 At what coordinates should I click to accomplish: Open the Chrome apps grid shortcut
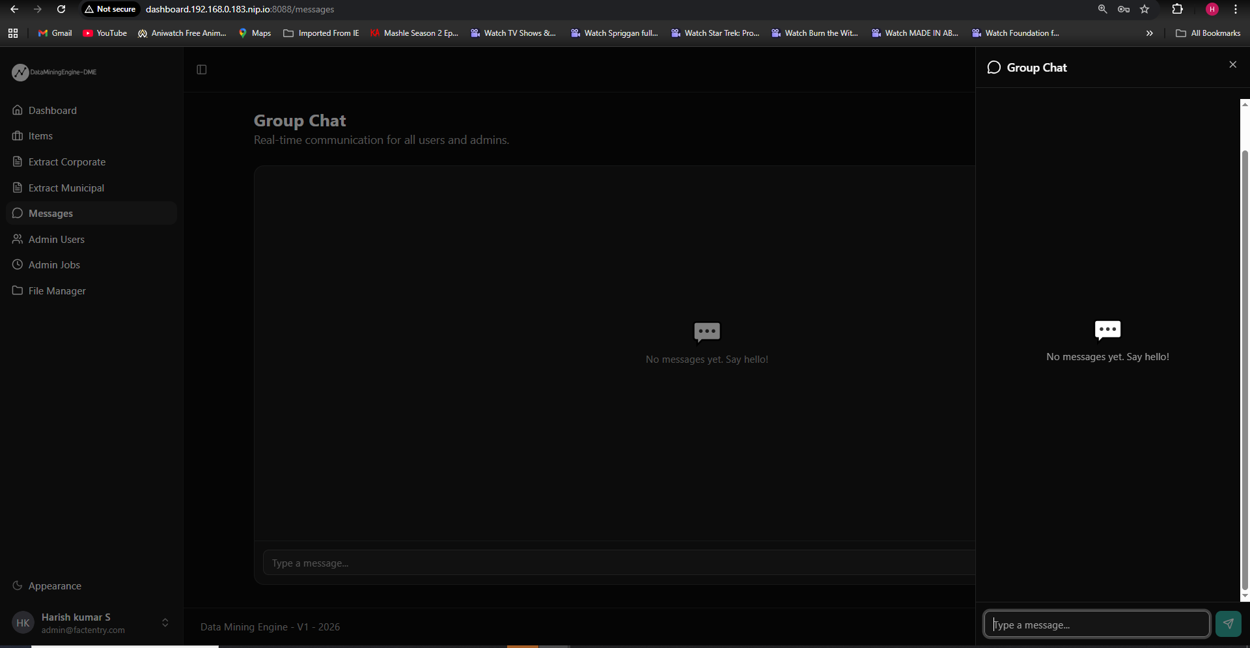point(13,33)
